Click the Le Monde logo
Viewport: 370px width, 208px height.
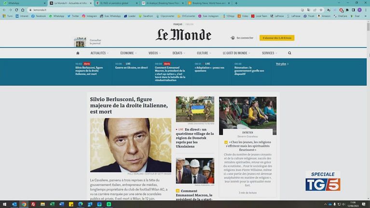click(x=183, y=35)
